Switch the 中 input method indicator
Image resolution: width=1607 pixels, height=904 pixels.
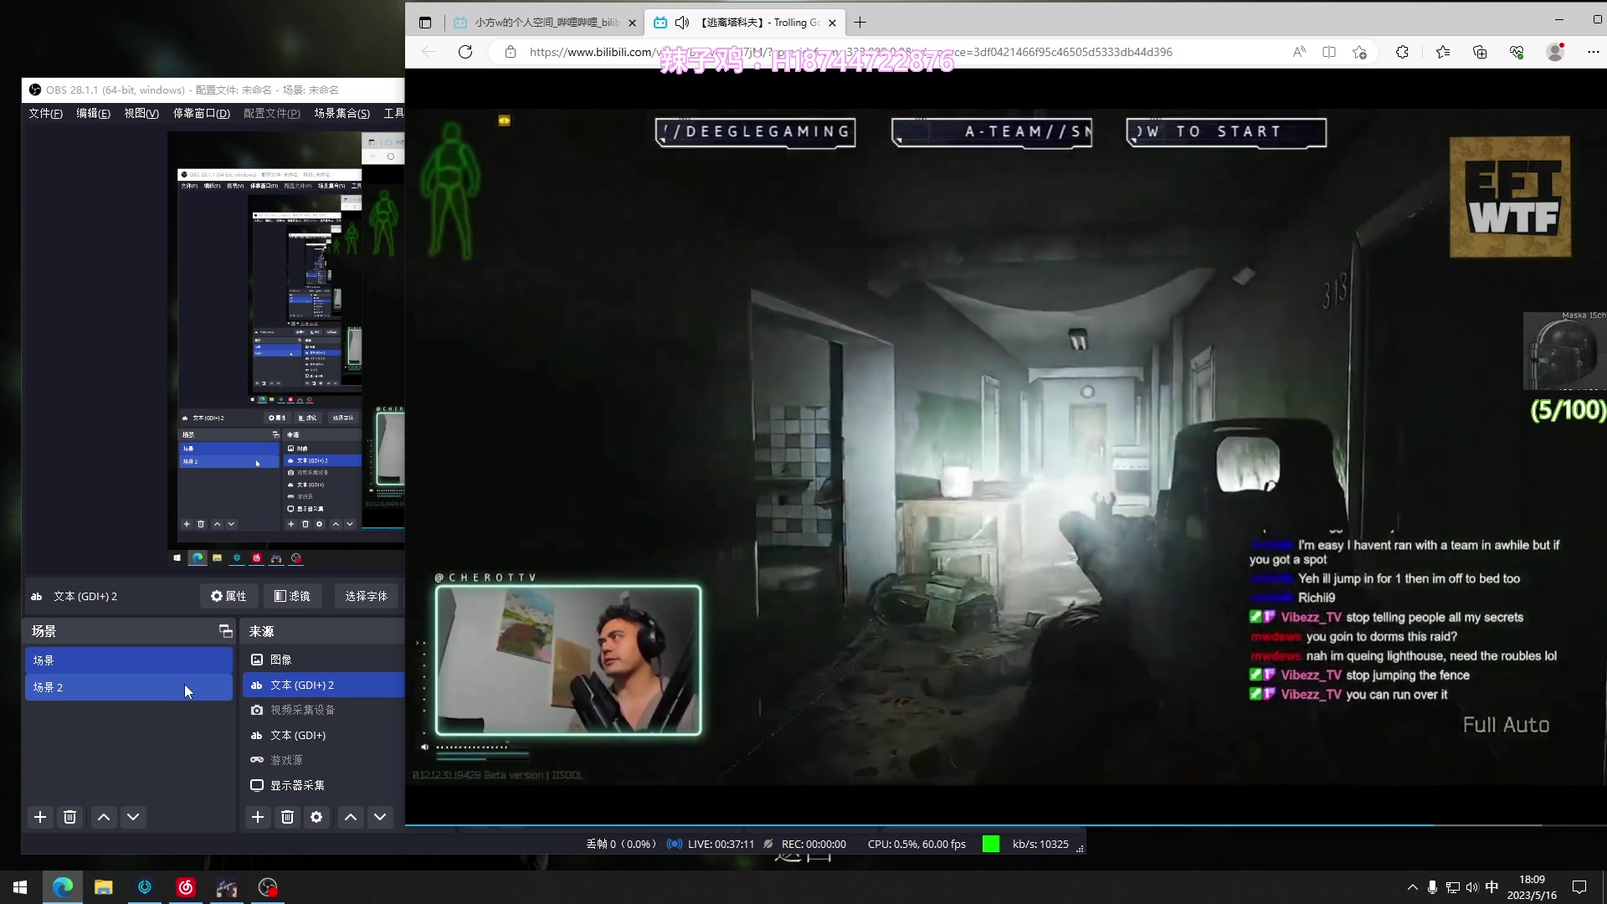pos(1491,887)
